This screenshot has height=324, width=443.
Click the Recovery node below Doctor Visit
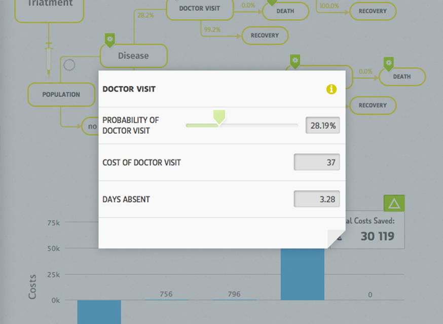tap(265, 35)
